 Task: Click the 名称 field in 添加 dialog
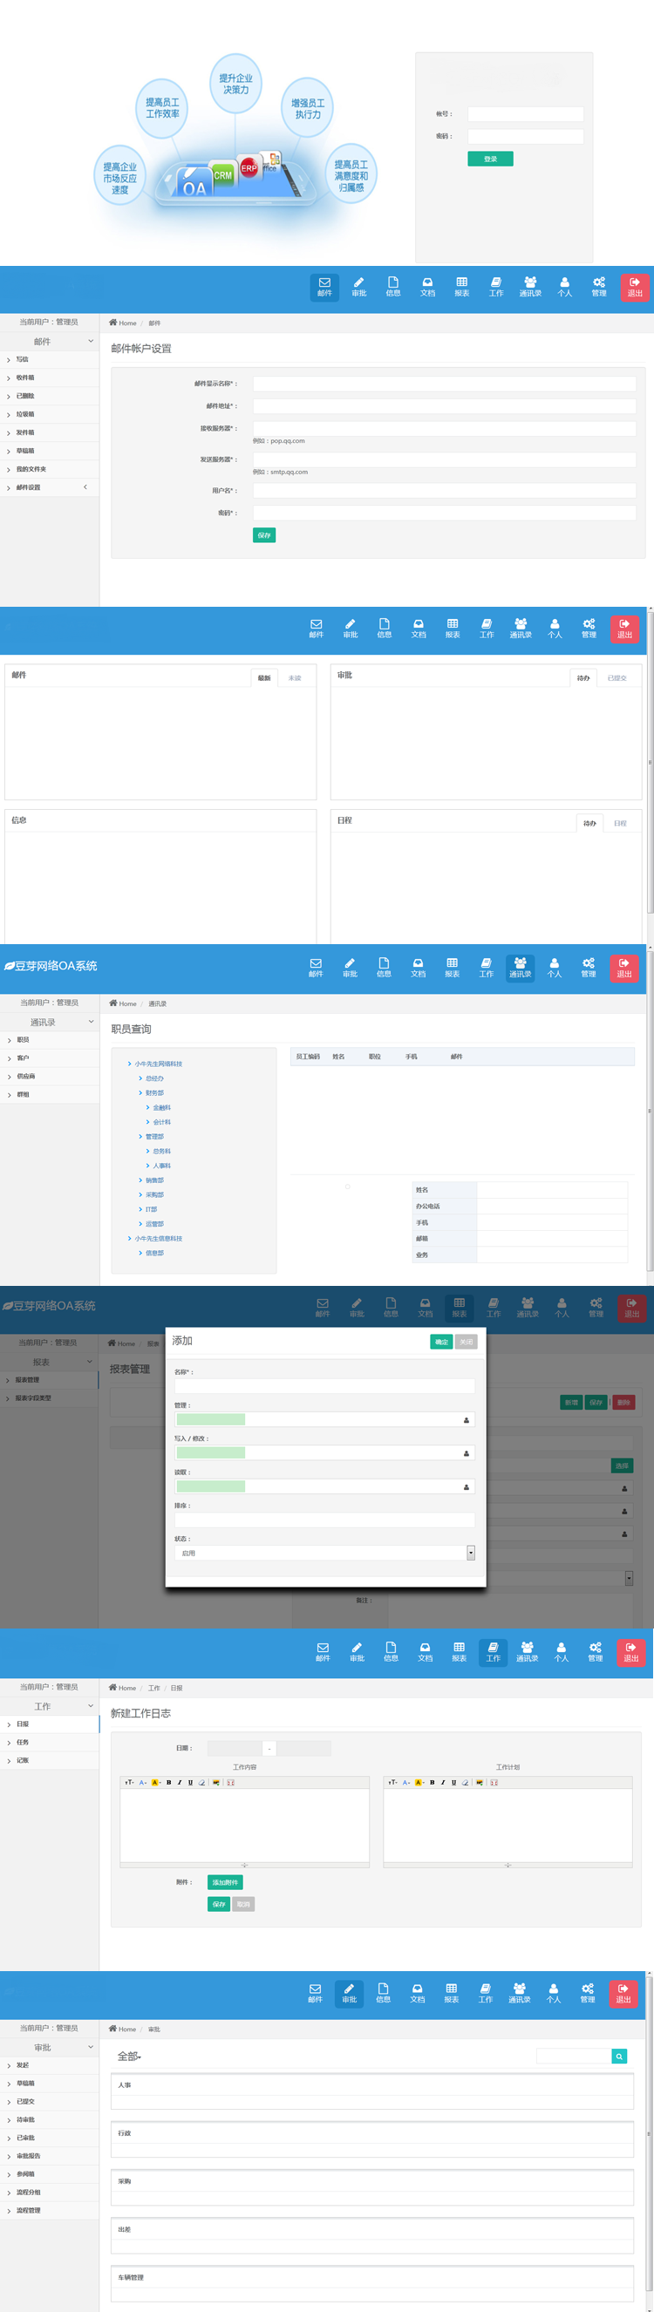coord(324,1386)
